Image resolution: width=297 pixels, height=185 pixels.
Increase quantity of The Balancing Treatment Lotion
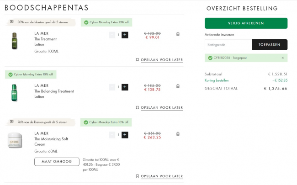point(125,87)
